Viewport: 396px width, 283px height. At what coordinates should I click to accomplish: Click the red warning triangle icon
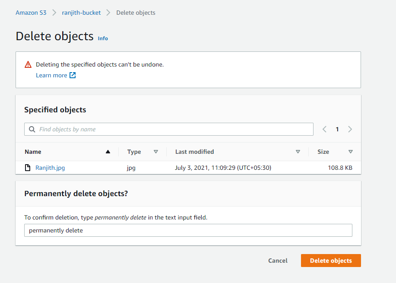pyautogui.click(x=28, y=65)
